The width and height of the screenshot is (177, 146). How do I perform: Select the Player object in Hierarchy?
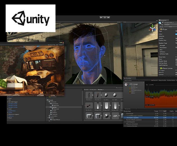[10, 118]
